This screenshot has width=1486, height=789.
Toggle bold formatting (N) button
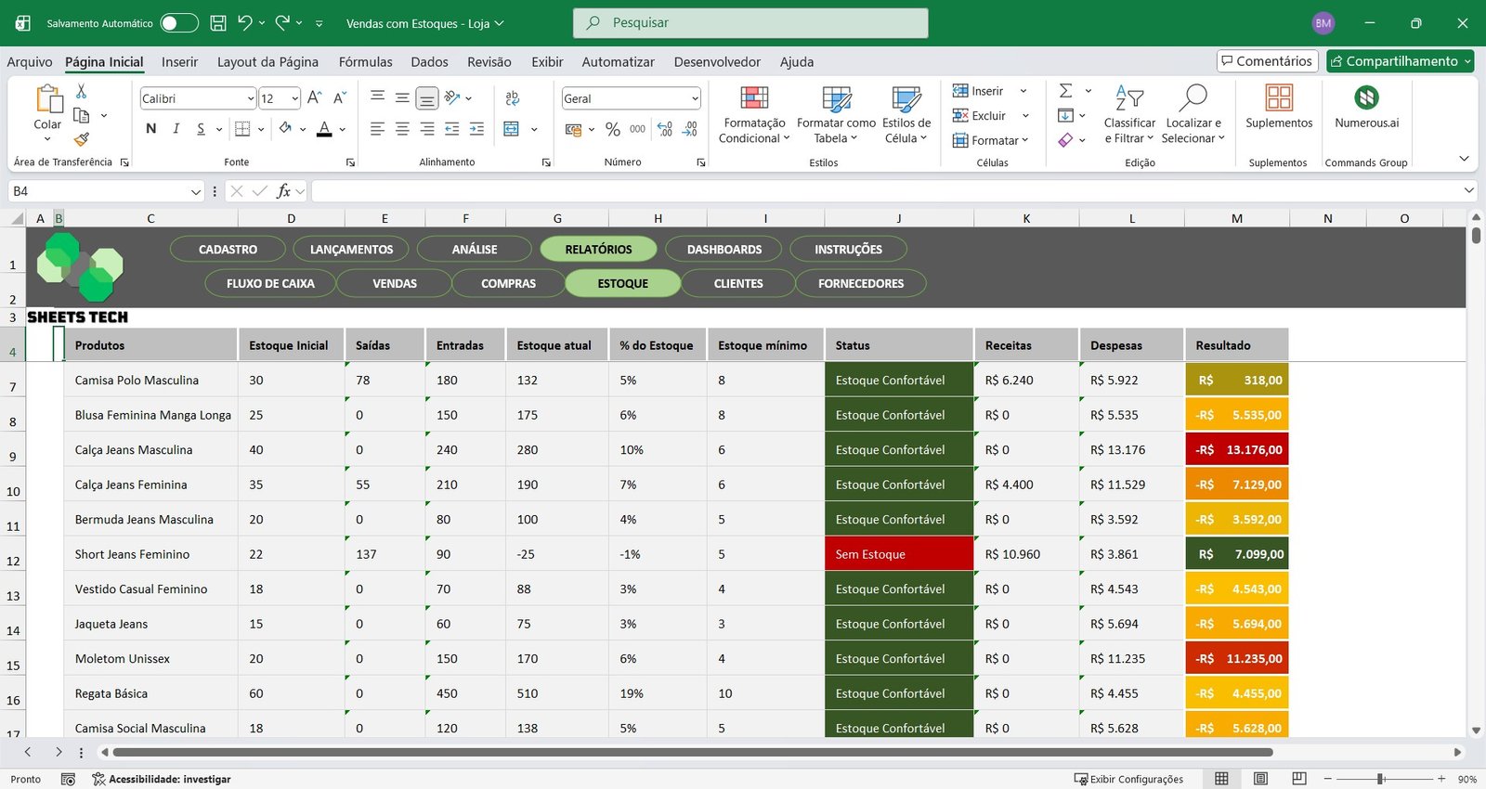[x=151, y=129]
